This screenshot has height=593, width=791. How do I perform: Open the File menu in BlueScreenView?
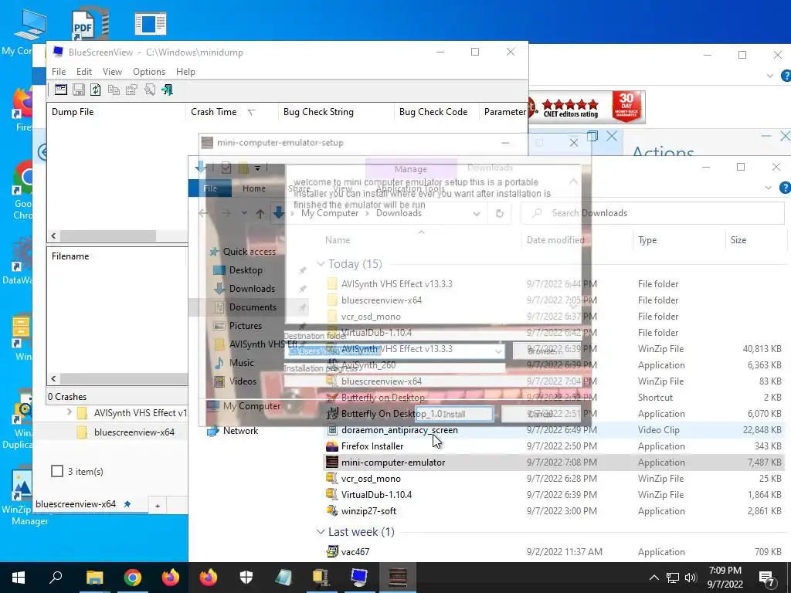tap(59, 72)
